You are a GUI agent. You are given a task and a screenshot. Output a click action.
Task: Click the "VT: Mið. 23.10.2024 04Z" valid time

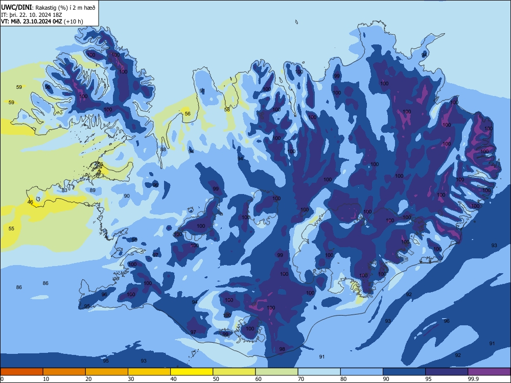point(31,21)
